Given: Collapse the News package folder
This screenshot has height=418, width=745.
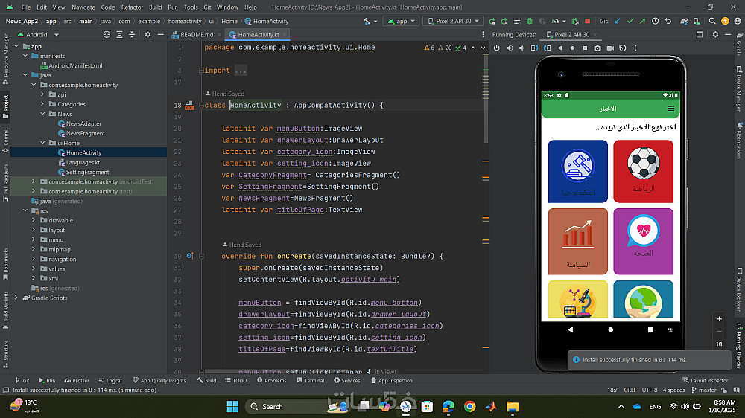Looking at the screenshot, I should click(42, 114).
